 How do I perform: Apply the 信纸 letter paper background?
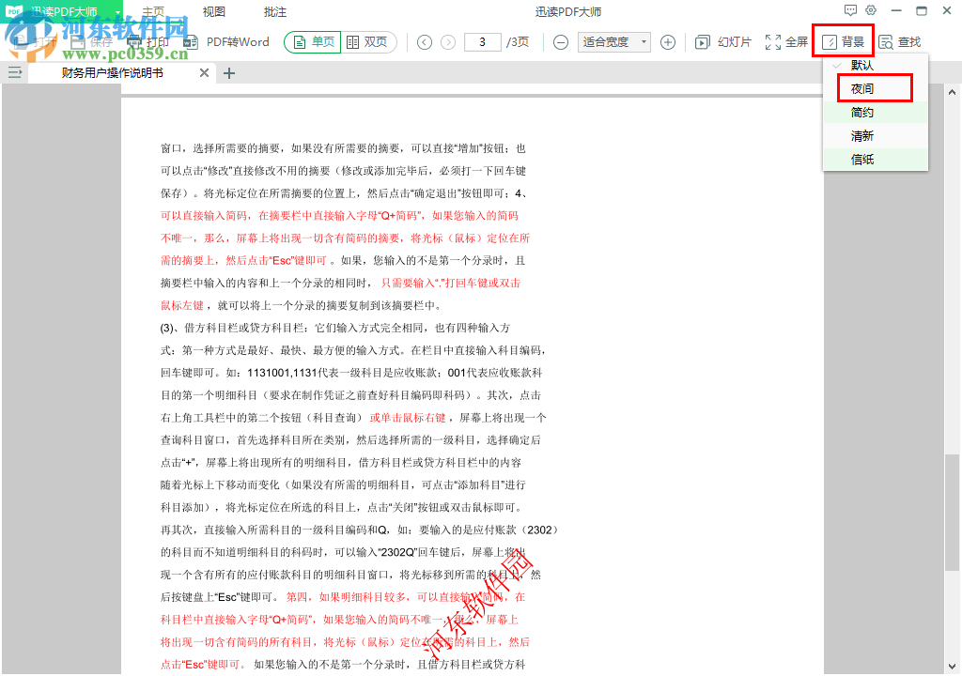(x=875, y=159)
